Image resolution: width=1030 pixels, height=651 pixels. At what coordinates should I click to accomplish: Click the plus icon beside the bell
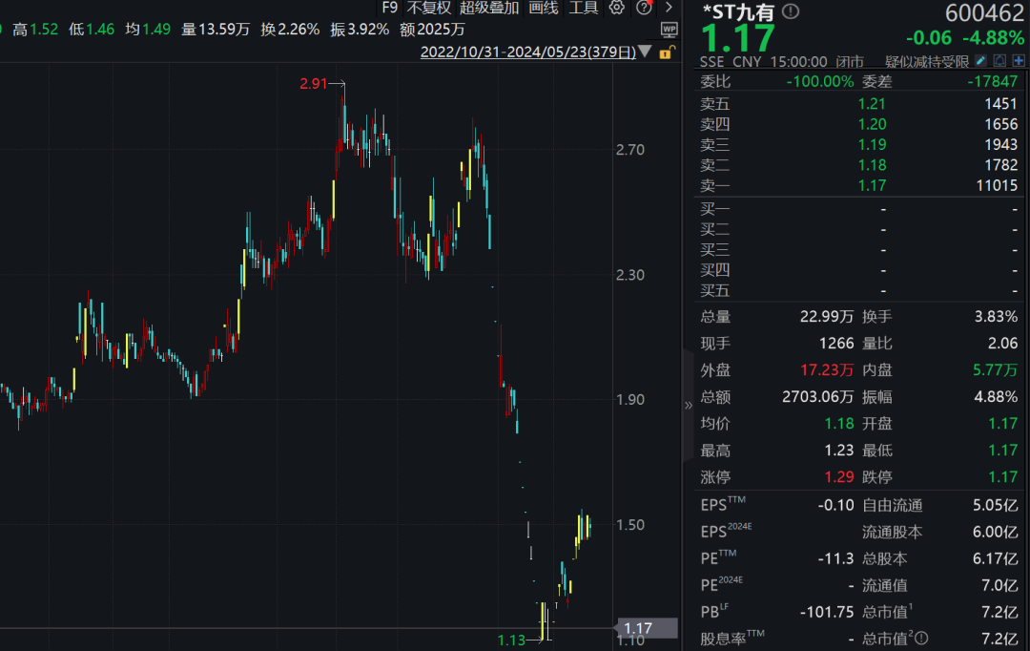click(x=1019, y=60)
